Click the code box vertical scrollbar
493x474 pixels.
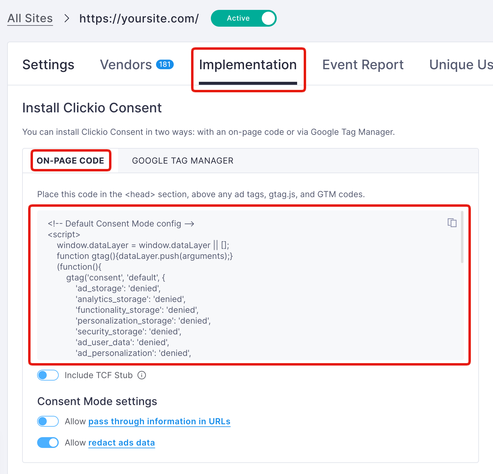tap(462, 237)
